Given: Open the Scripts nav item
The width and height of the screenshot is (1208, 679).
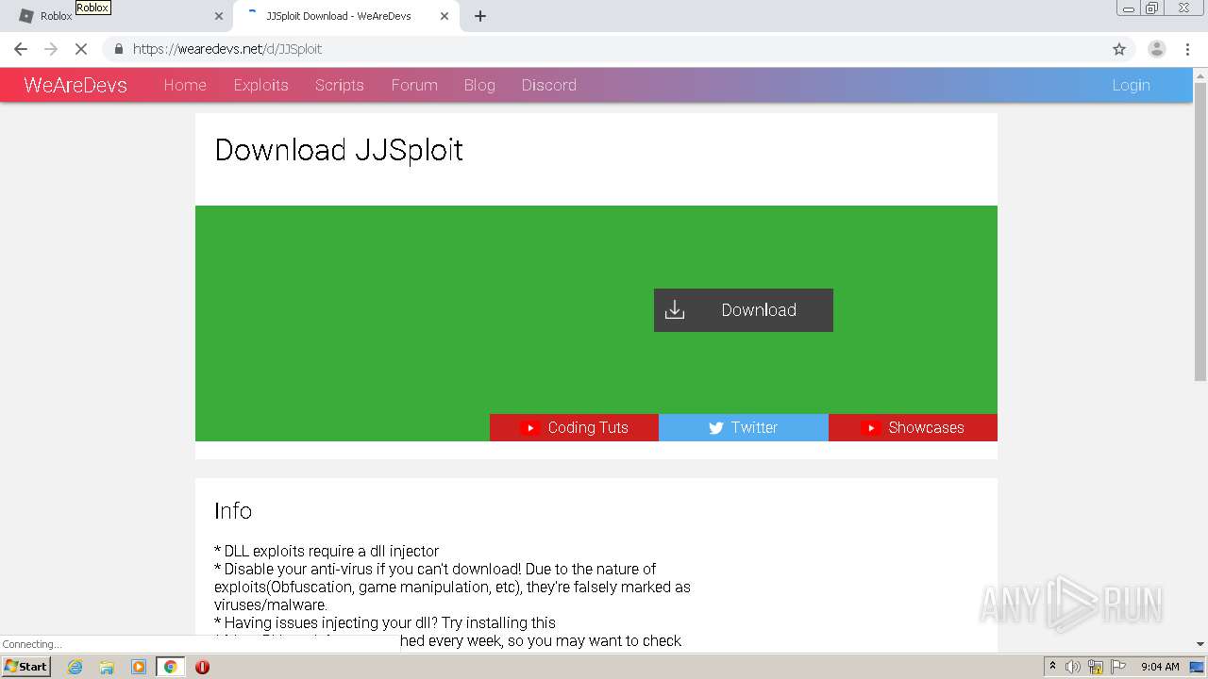Looking at the screenshot, I should pos(340,85).
